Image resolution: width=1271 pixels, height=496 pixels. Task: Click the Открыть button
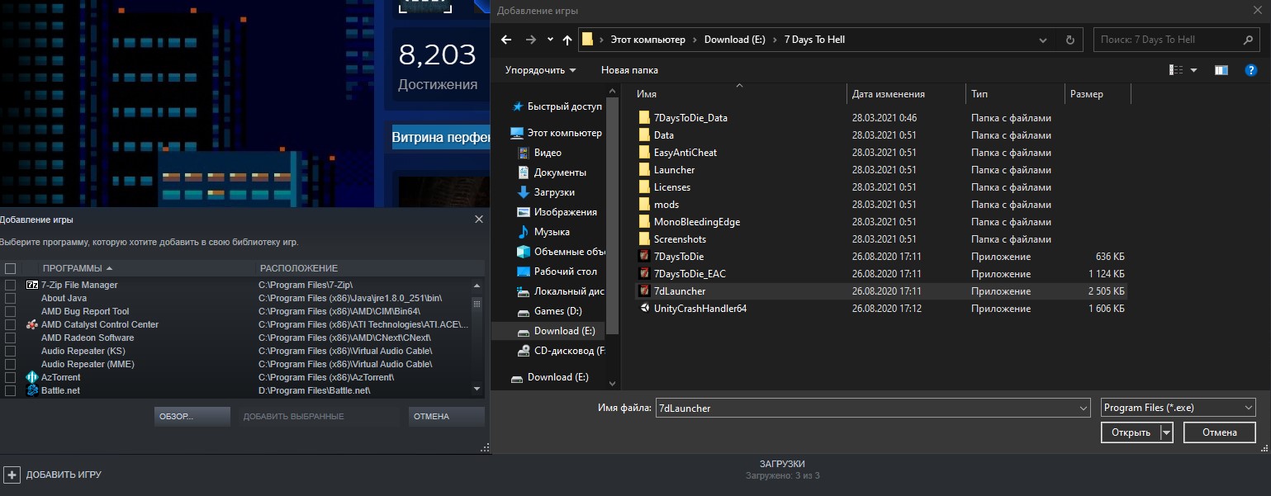coord(1131,432)
